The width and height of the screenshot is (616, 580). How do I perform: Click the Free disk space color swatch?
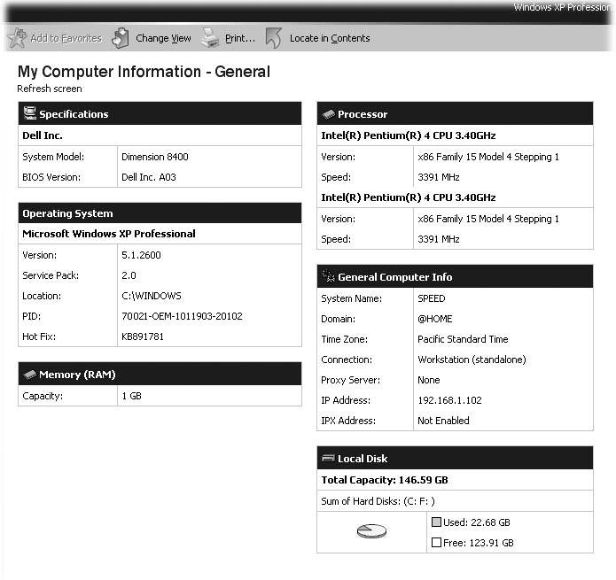click(x=435, y=543)
